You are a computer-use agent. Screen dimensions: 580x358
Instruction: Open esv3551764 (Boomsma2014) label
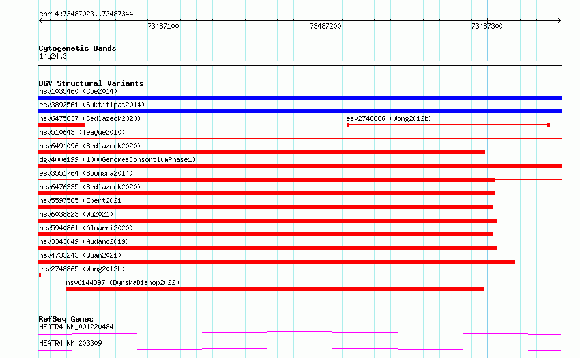coord(86,173)
